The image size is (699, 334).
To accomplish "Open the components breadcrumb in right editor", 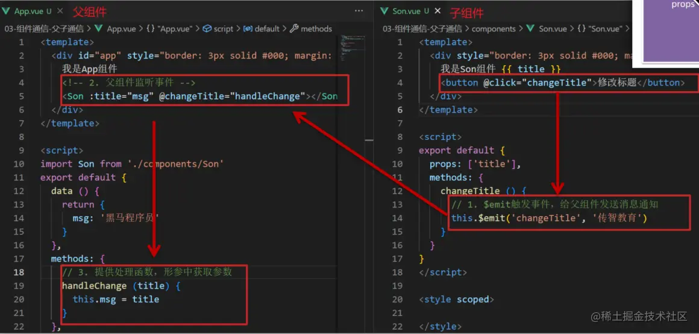I will (x=494, y=29).
